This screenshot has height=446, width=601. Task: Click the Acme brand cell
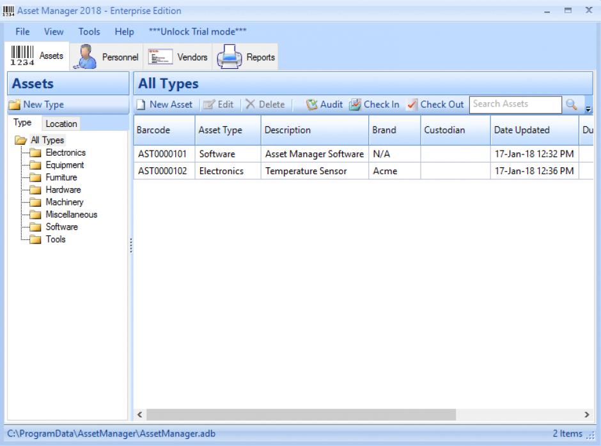click(x=394, y=171)
